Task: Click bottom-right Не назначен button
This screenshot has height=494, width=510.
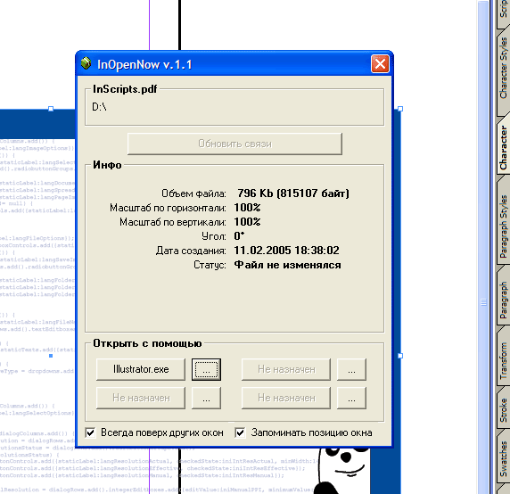Action: point(286,398)
